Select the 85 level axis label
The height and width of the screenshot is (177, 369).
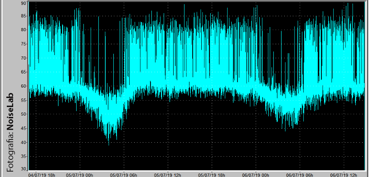pos(24,16)
